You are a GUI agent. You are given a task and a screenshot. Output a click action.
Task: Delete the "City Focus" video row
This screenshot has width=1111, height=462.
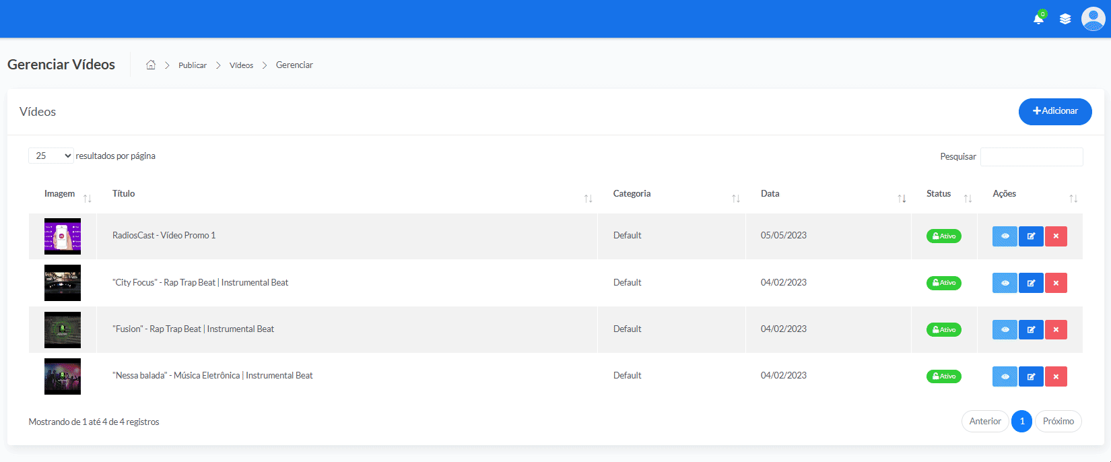pyautogui.click(x=1056, y=283)
